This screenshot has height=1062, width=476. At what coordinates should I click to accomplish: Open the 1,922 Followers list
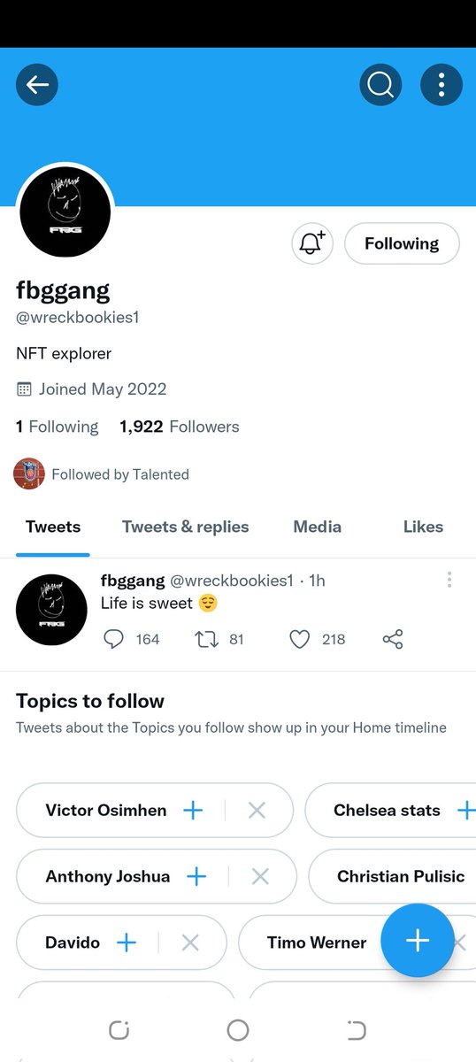click(180, 427)
